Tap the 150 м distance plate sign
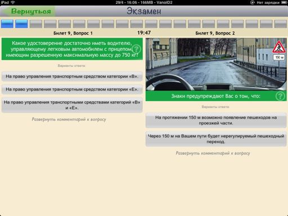This screenshot has width=288, height=216. click(x=279, y=57)
